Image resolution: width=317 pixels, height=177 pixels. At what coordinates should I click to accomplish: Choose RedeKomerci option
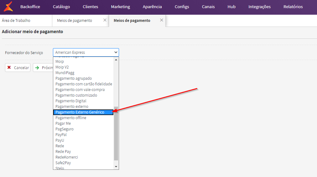tap(83, 157)
